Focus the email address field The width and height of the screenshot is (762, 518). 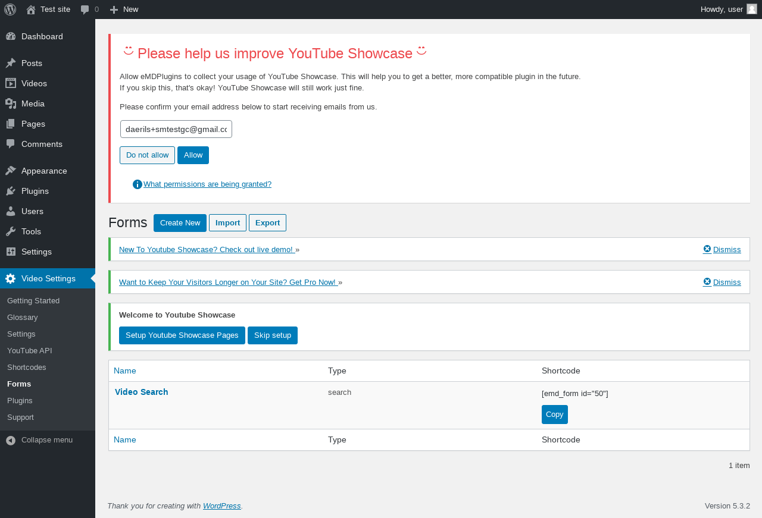(x=176, y=129)
